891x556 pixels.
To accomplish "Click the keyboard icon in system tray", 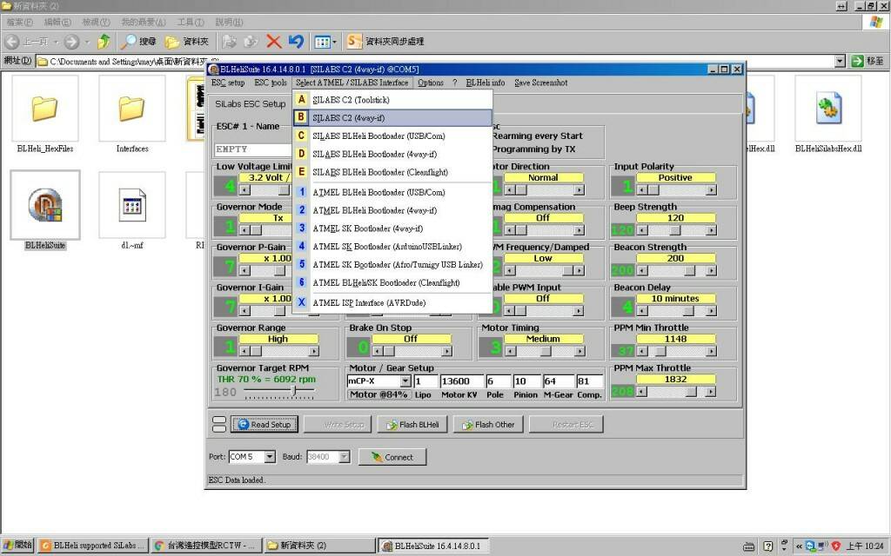I will [749, 546].
